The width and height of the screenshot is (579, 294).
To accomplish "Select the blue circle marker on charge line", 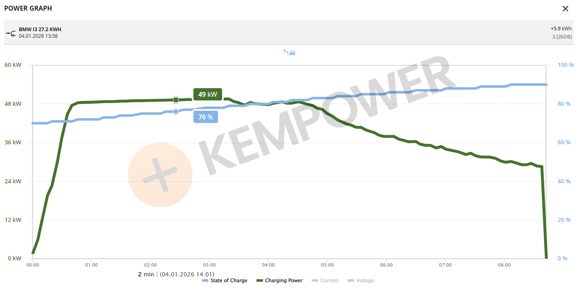I will click(x=176, y=112).
